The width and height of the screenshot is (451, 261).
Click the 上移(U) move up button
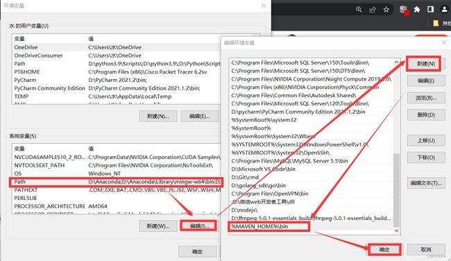[x=426, y=140]
